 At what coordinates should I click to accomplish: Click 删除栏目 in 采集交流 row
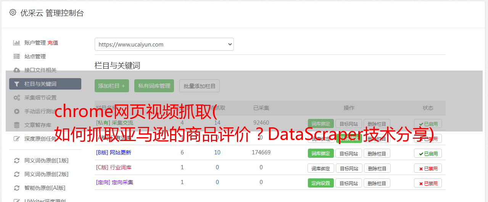[x=377, y=124]
